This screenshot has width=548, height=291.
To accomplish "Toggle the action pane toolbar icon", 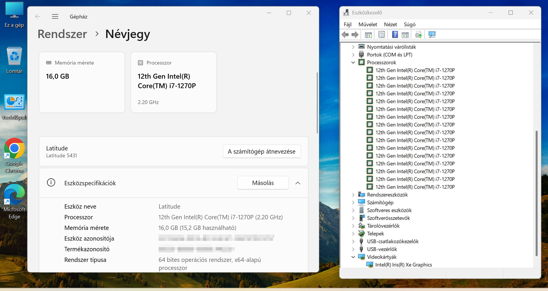I will click(x=405, y=35).
